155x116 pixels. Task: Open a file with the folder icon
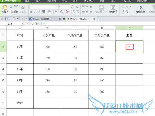(x=2, y=19)
